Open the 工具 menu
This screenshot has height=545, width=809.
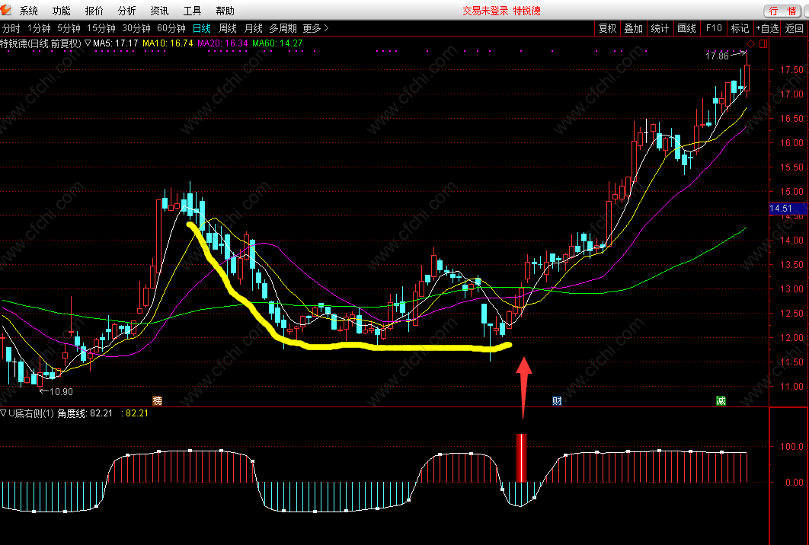coord(193,11)
